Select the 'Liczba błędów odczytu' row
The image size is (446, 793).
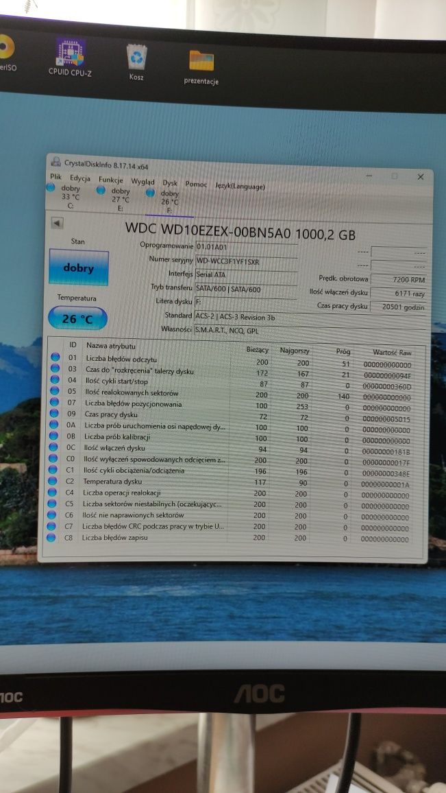(x=231, y=361)
